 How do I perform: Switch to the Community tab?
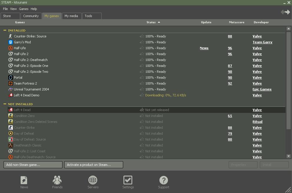click(31, 16)
